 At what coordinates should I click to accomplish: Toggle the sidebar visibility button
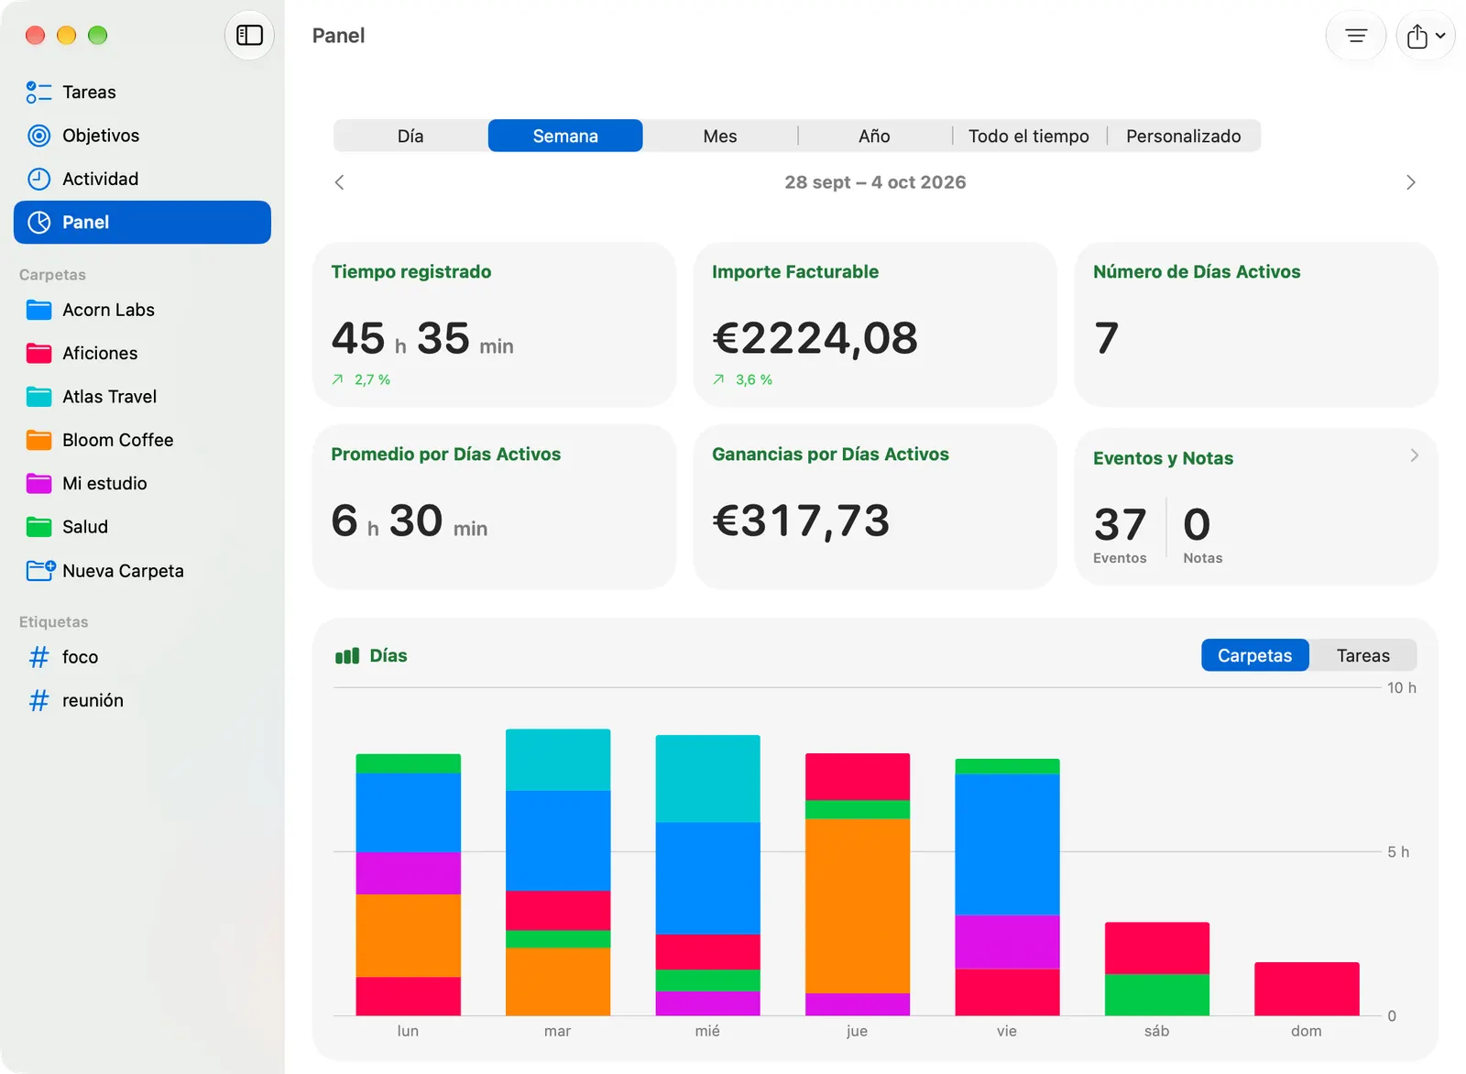249,36
